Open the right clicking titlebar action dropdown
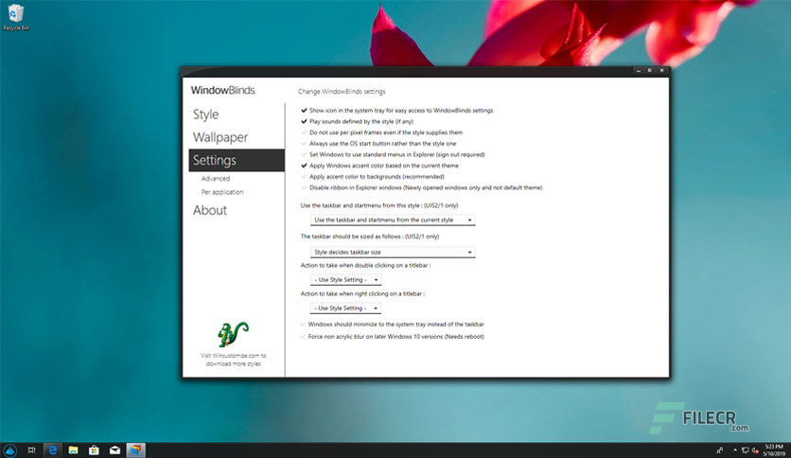The height and width of the screenshot is (458, 791). tap(345, 308)
